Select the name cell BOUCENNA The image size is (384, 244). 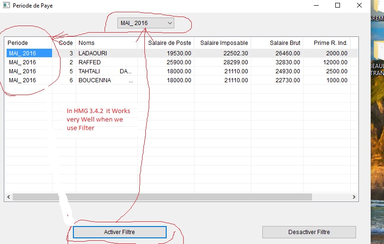[95, 80]
